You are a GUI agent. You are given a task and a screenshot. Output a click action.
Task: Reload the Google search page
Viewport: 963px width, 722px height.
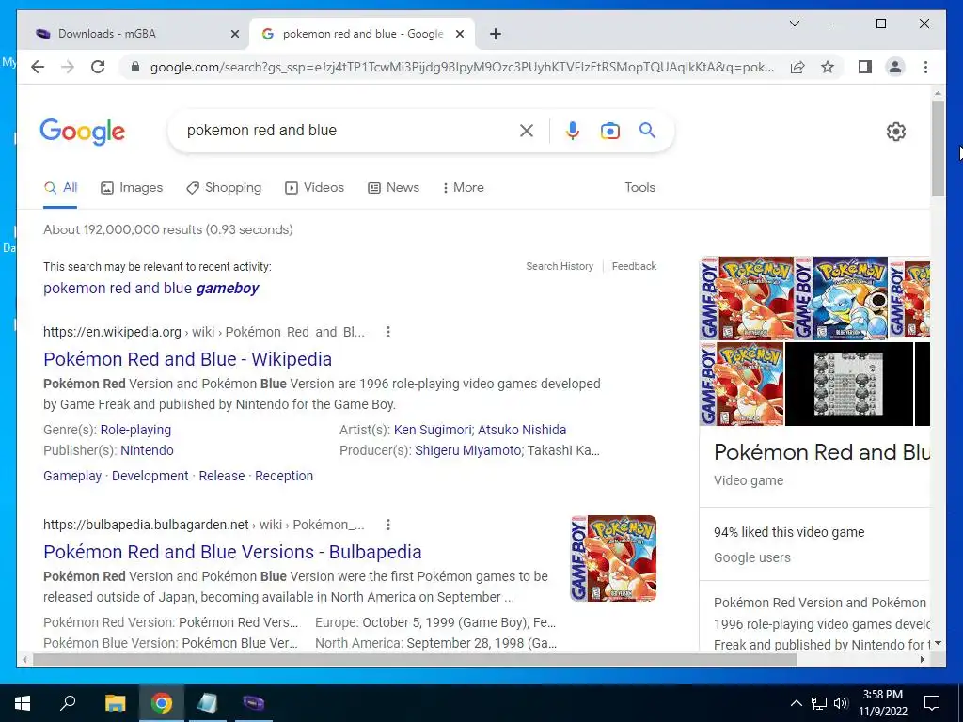point(98,67)
